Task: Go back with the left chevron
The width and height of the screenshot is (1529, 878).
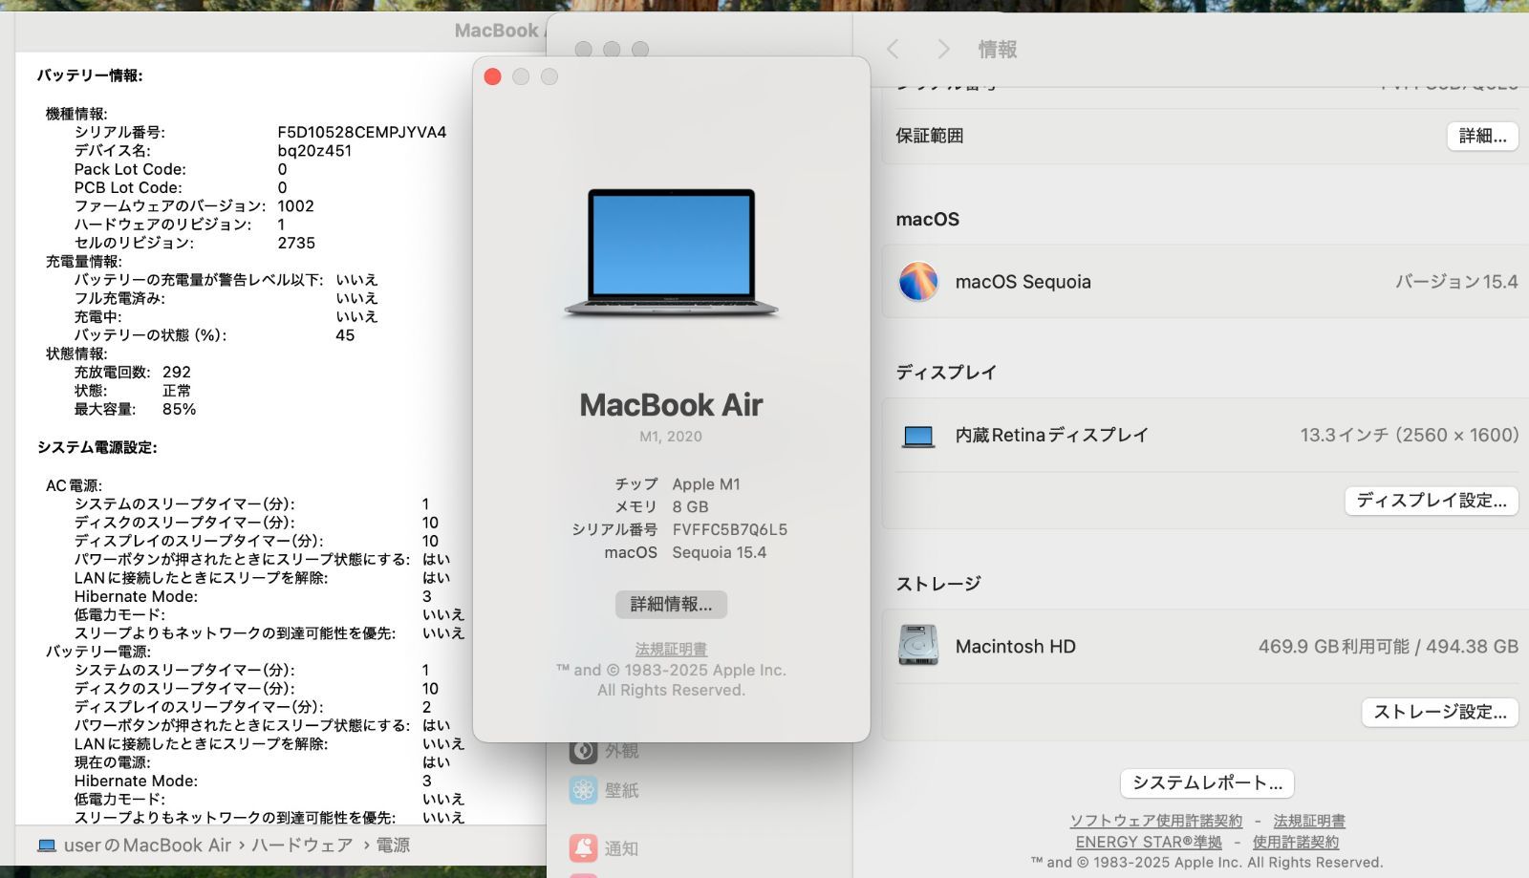Action: pyautogui.click(x=893, y=49)
